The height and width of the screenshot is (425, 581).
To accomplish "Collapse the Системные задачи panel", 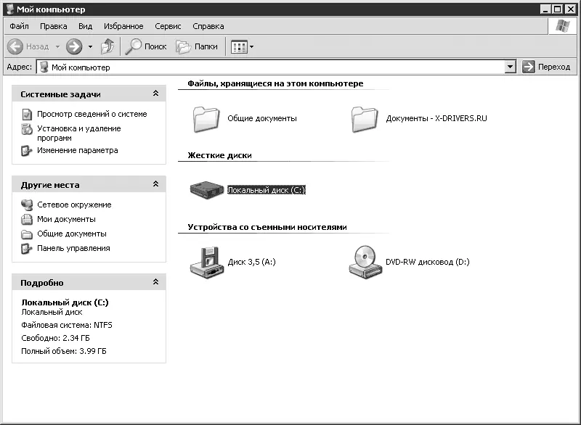I will [155, 94].
